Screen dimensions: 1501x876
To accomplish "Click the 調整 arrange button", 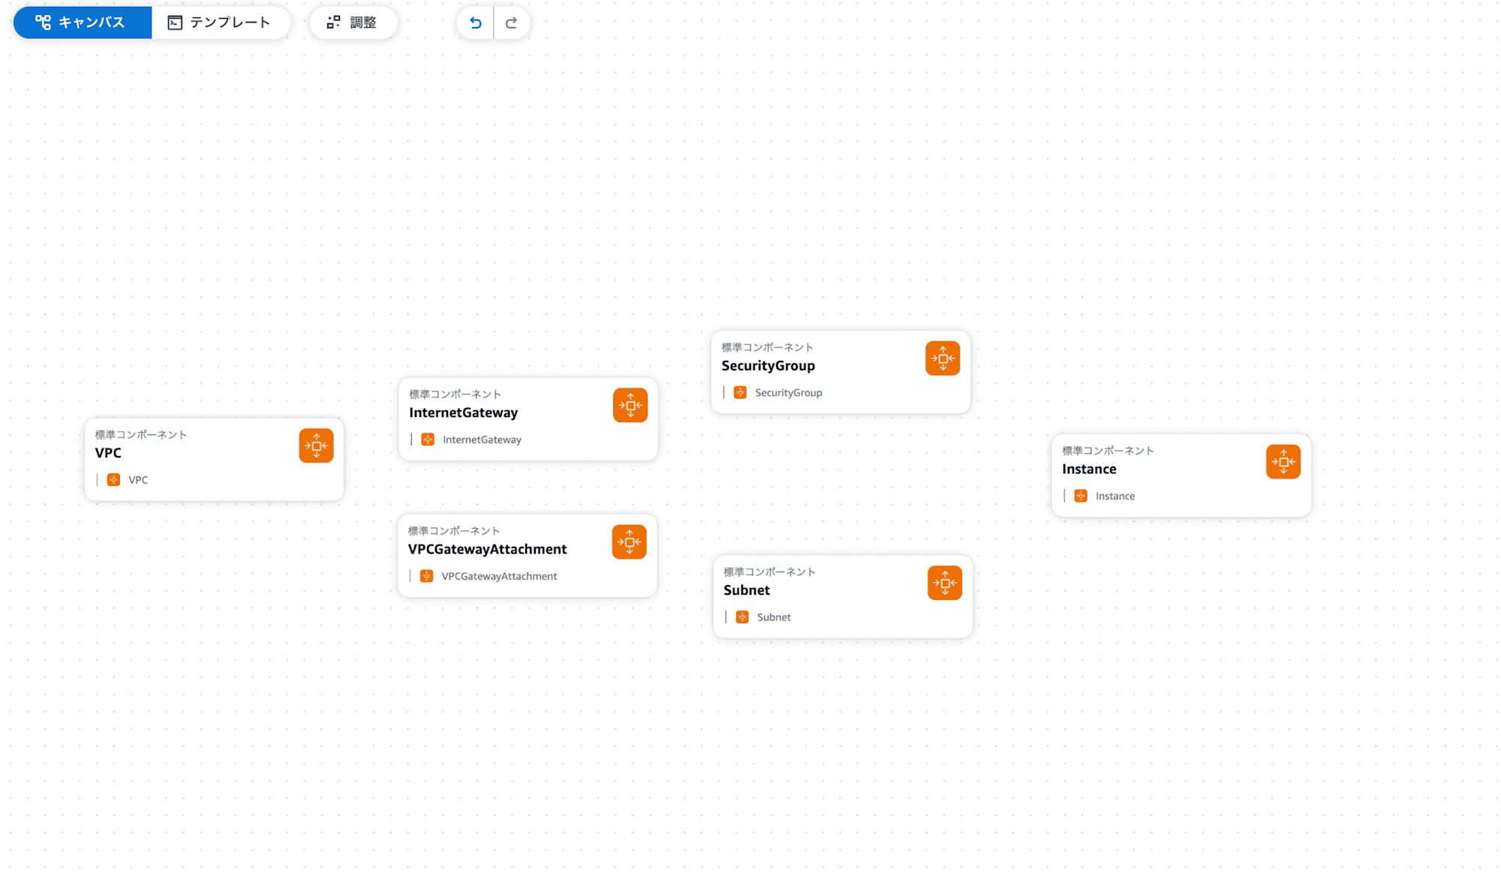I will [353, 22].
